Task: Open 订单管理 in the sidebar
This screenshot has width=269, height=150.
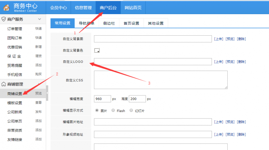Action: pos(14,29)
